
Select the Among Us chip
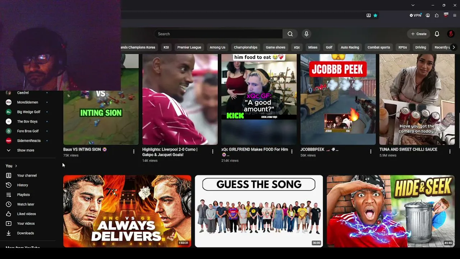pyautogui.click(x=217, y=47)
